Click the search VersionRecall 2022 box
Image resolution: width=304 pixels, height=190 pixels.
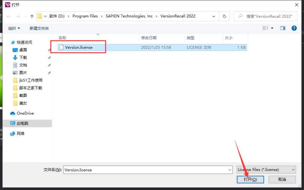point(266,16)
